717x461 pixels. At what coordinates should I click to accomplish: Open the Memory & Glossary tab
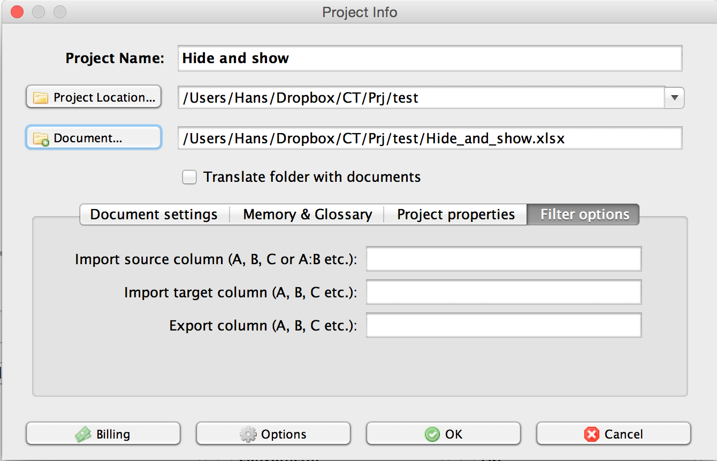coord(307,214)
